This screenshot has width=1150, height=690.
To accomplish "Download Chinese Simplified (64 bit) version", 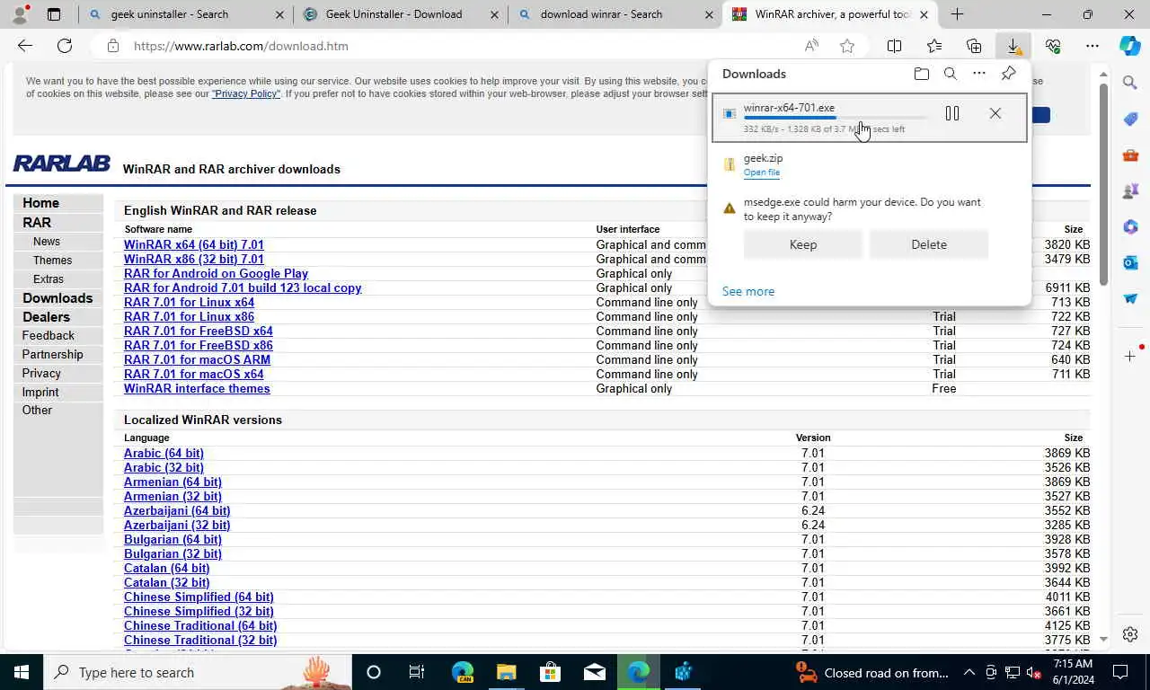I will pyautogui.click(x=199, y=597).
